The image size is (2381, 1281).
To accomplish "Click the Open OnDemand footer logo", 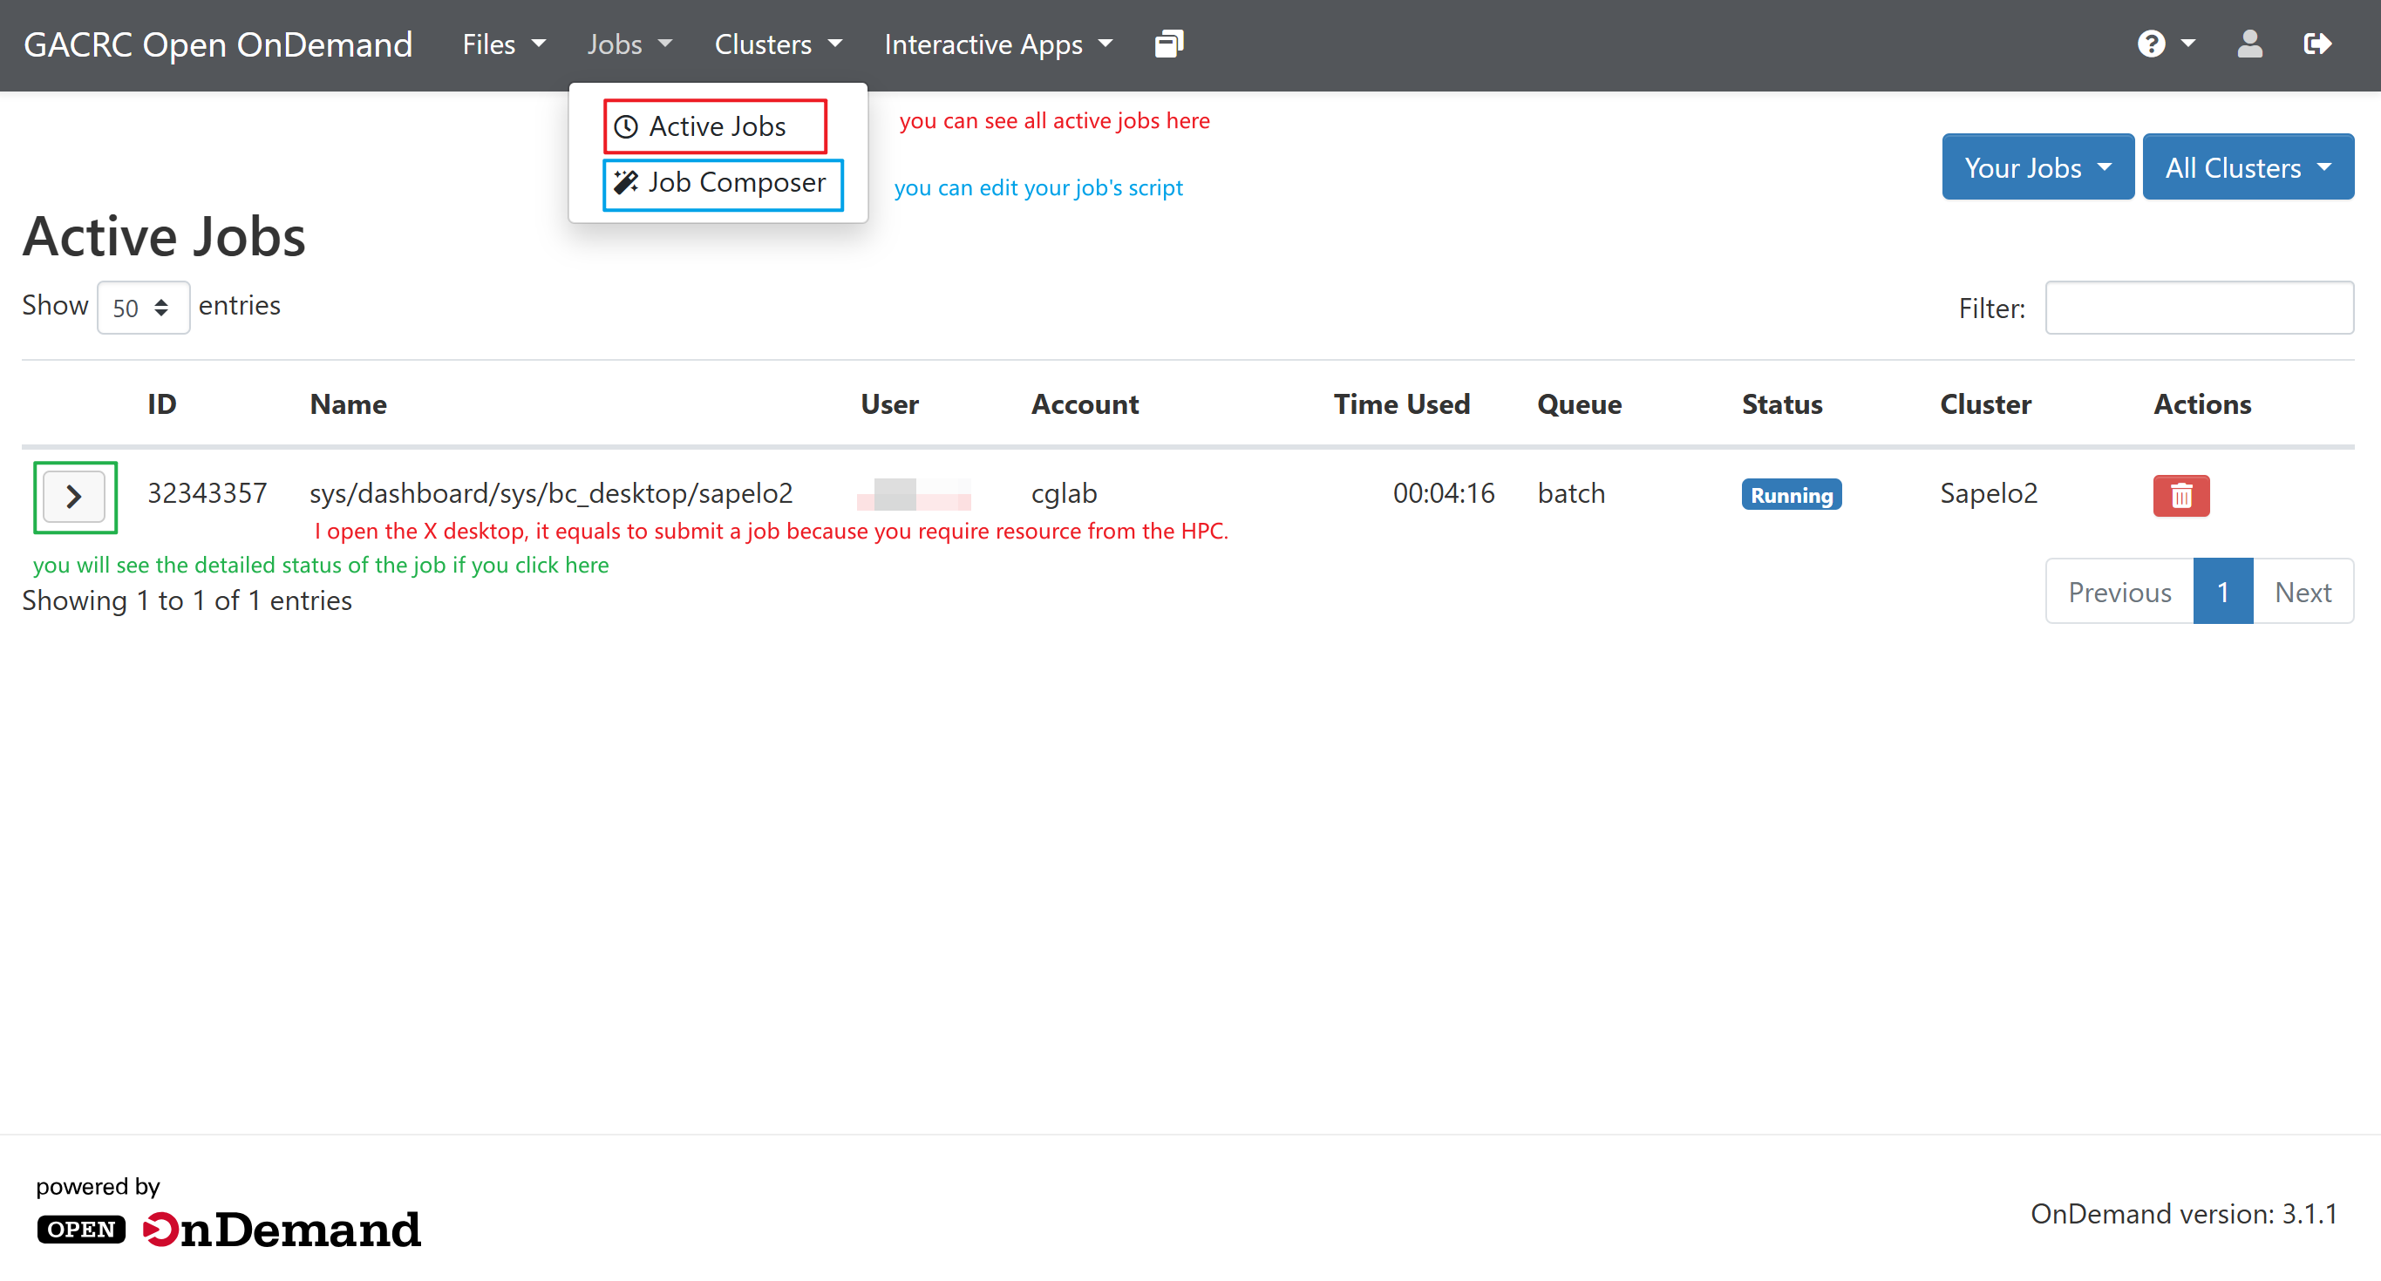I will click(x=228, y=1230).
